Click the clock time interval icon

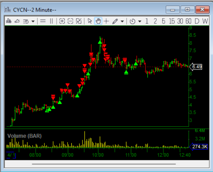133,21
